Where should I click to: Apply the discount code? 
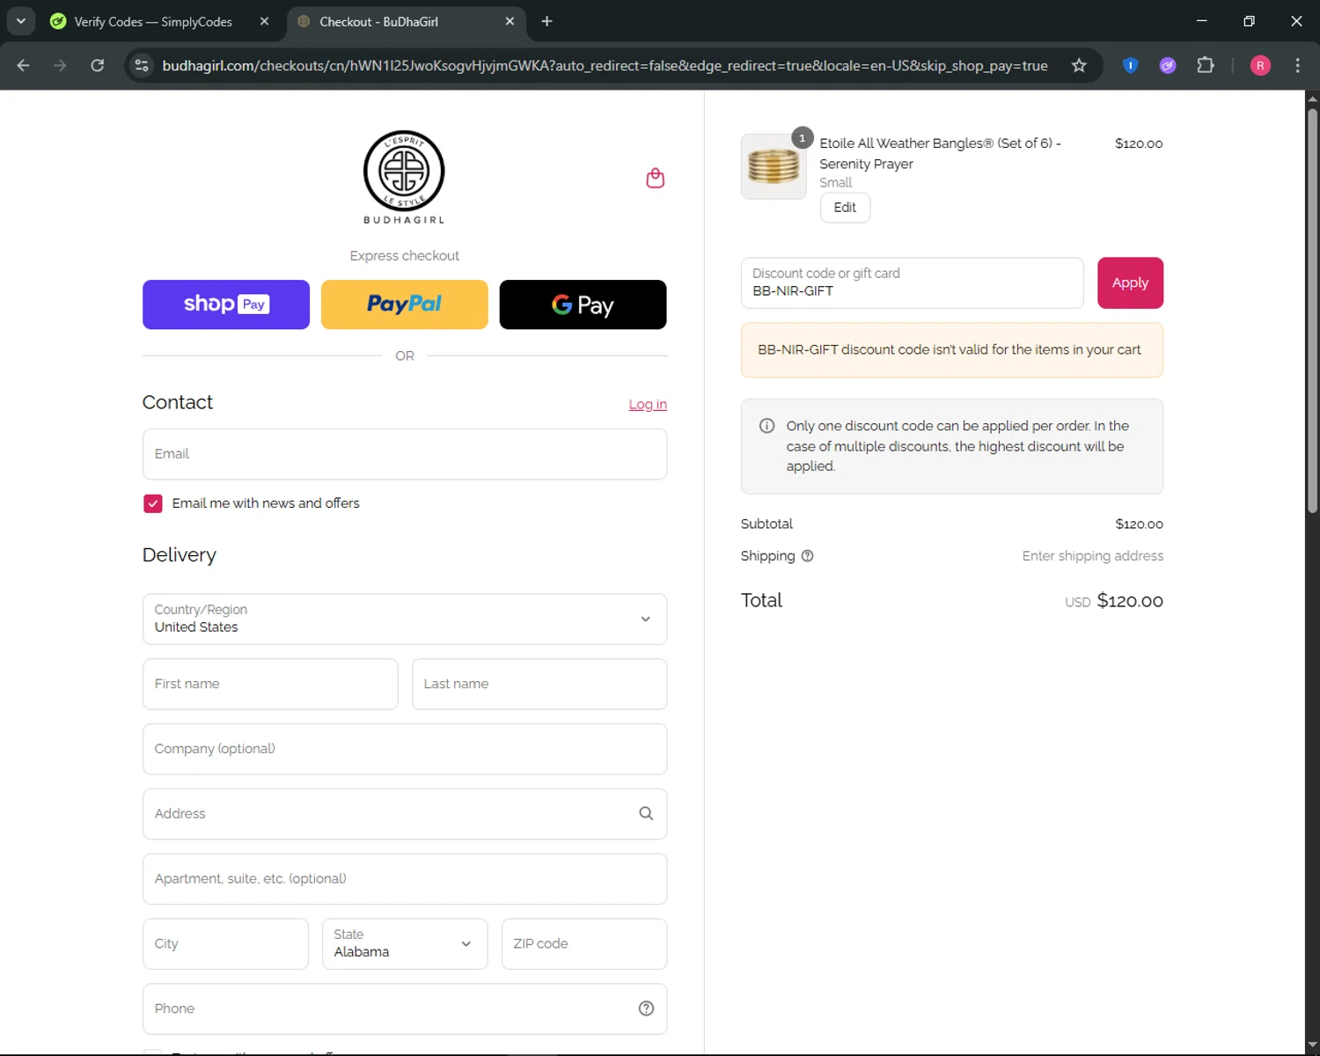(x=1130, y=282)
